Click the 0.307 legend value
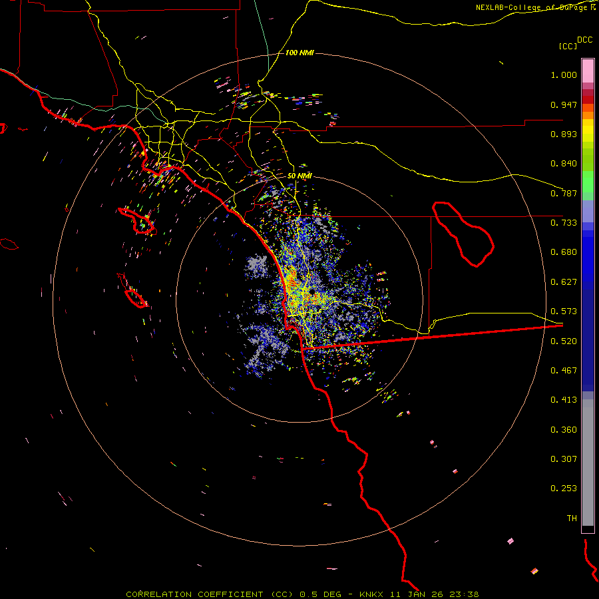Screen dimensions: 599x599 (564, 459)
